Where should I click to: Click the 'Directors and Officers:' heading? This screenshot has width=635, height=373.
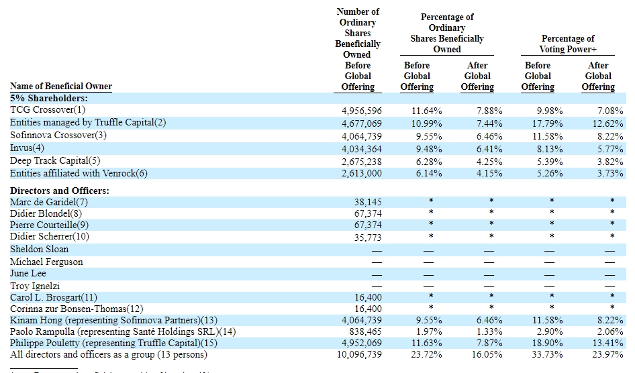coord(60,191)
